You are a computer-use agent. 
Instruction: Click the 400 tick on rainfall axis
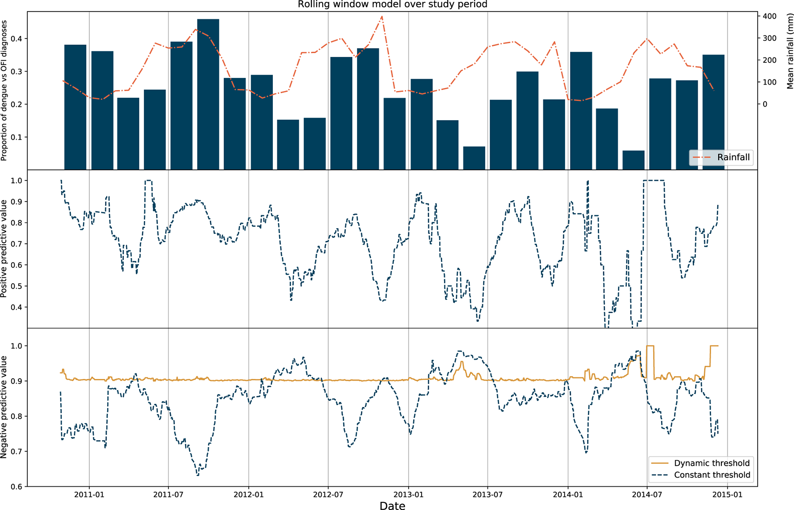(x=769, y=16)
